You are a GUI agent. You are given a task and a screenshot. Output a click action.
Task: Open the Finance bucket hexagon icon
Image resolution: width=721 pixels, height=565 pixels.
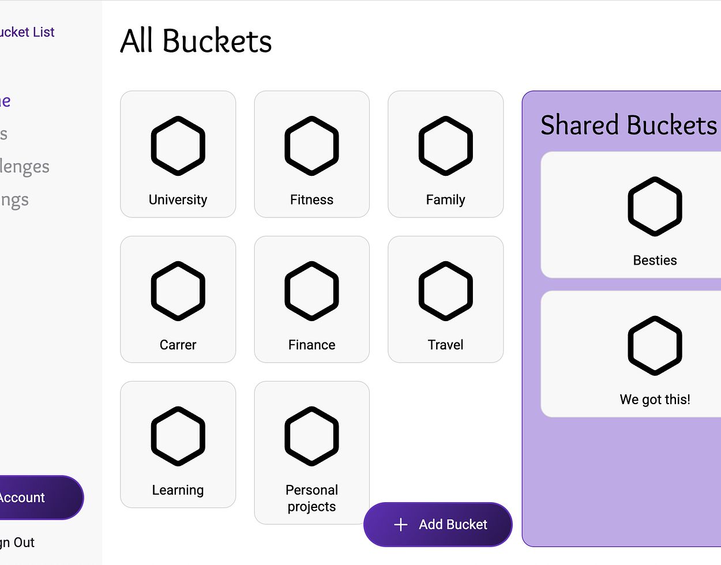pyautogui.click(x=311, y=291)
